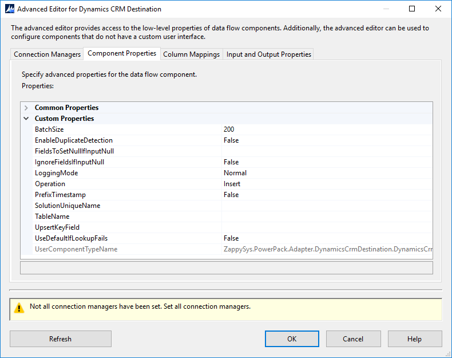Change the PrefixTimestamp False value
This screenshot has width=452, height=358.
point(327,195)
